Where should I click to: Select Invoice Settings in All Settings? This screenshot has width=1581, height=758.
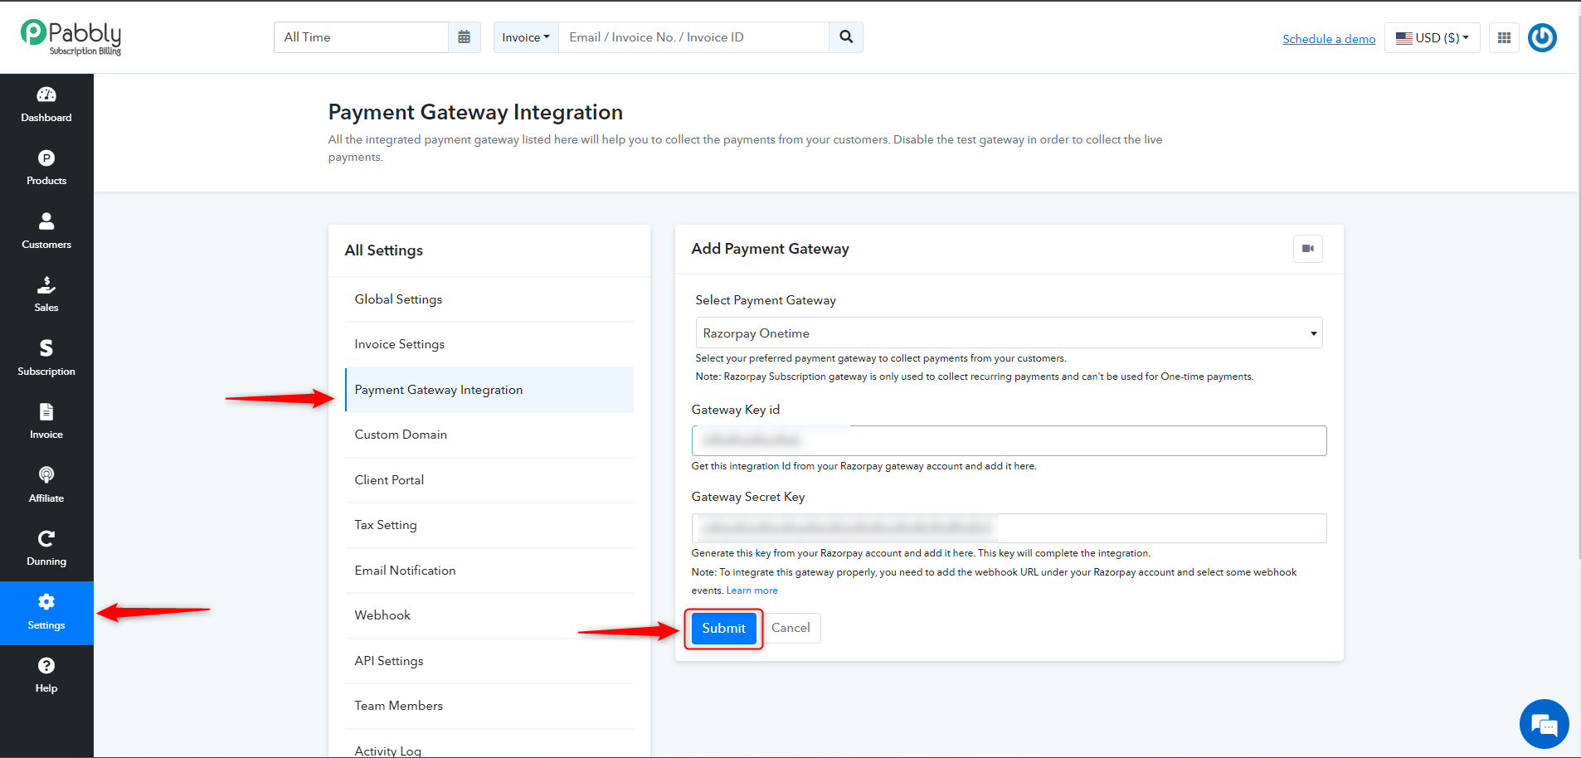[x=489, y=344]
